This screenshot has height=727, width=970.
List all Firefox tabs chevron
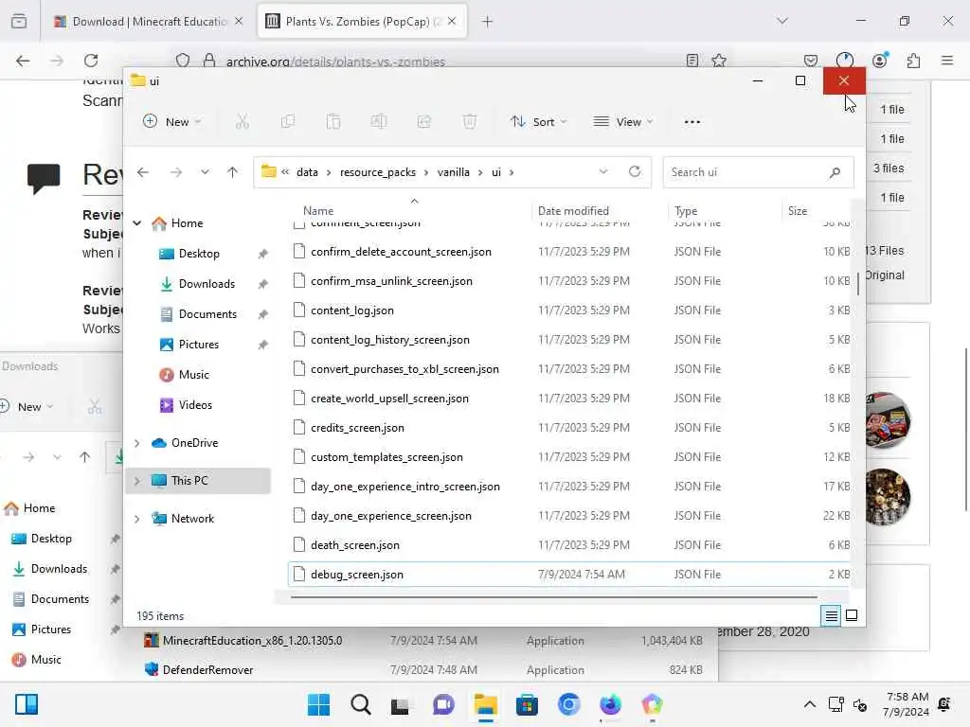pyautogui.click(x=782, y=21)
